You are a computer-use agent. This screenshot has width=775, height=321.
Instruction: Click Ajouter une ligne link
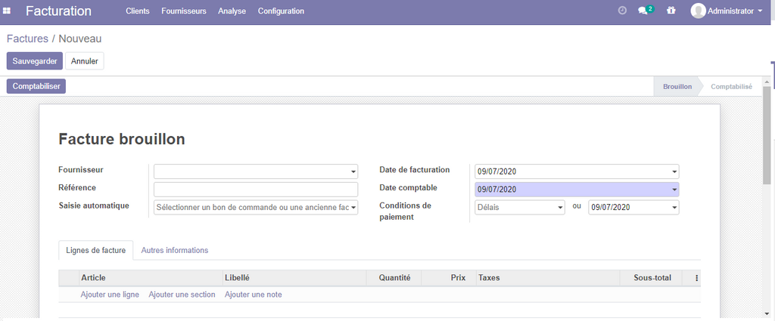pos(110,295)
